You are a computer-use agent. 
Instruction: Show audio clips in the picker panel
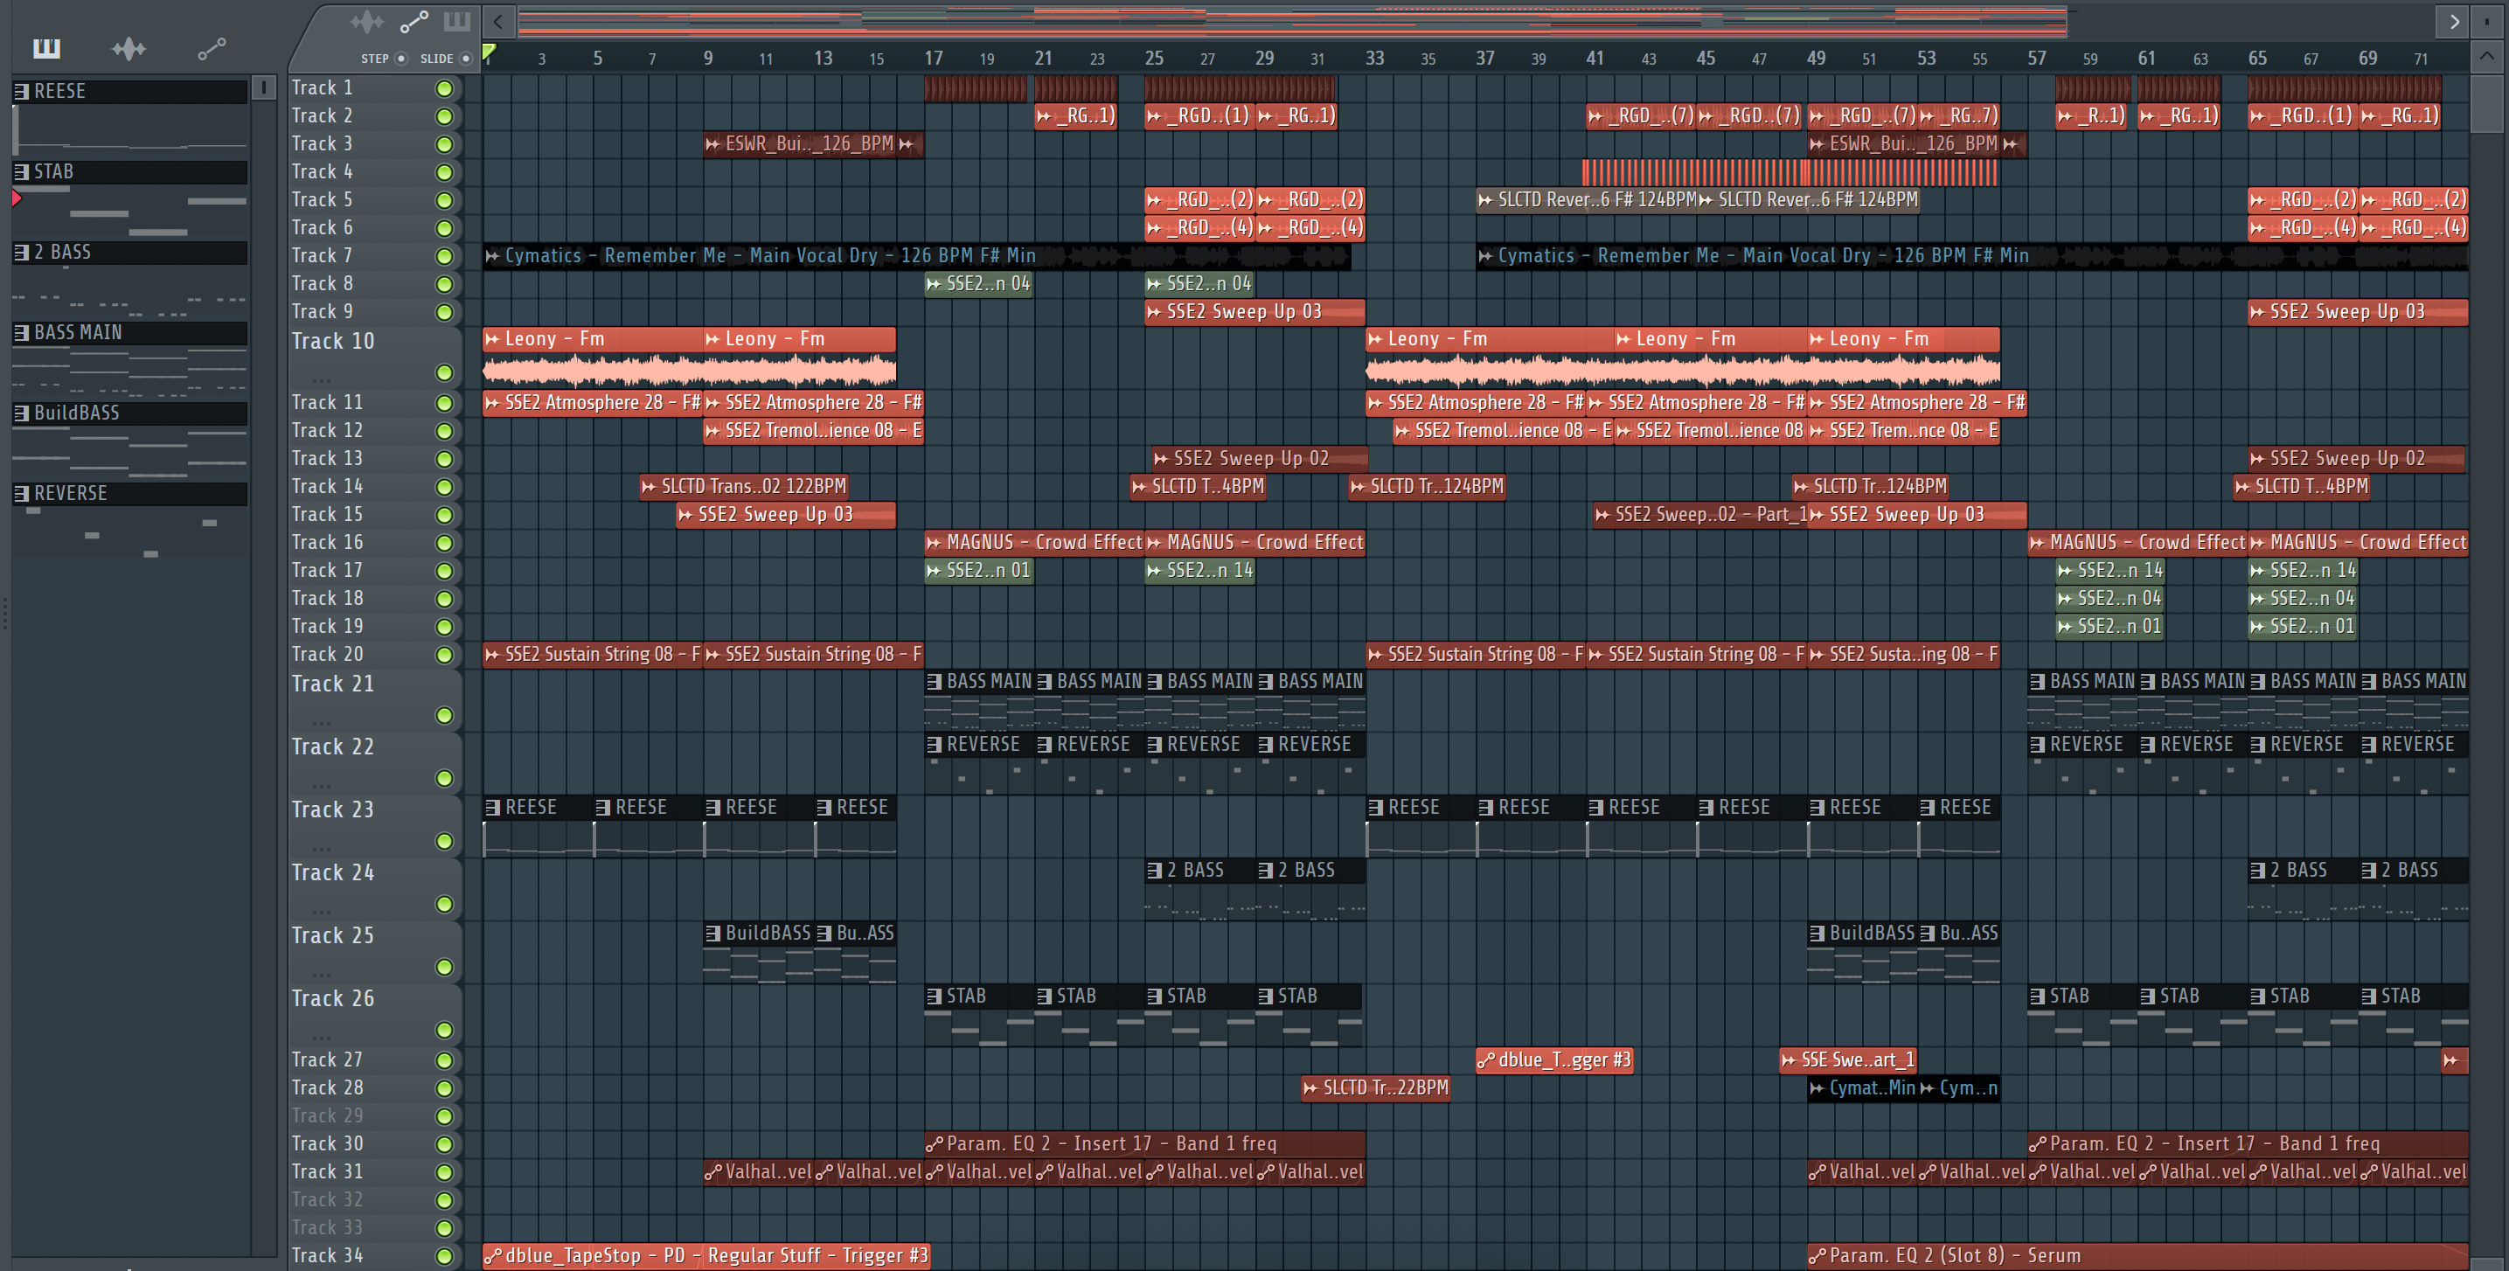pyautogui.click(x=128, y=48)
